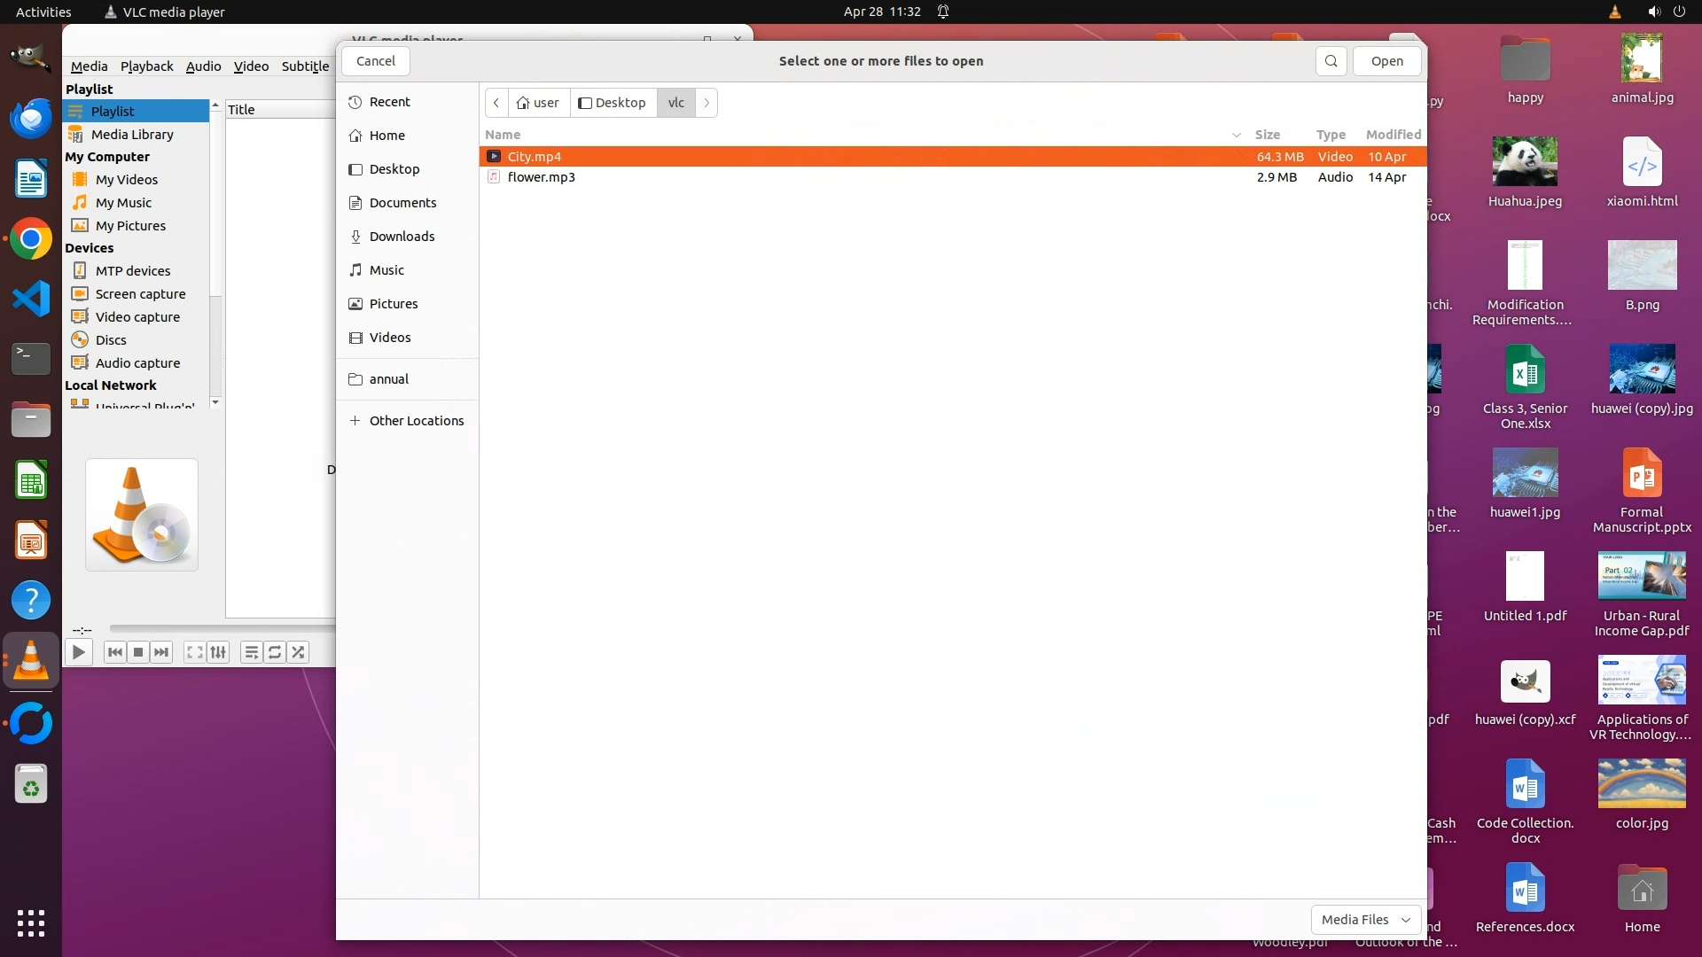
Task: Click the Cancel button
Action: coord(376,61)
